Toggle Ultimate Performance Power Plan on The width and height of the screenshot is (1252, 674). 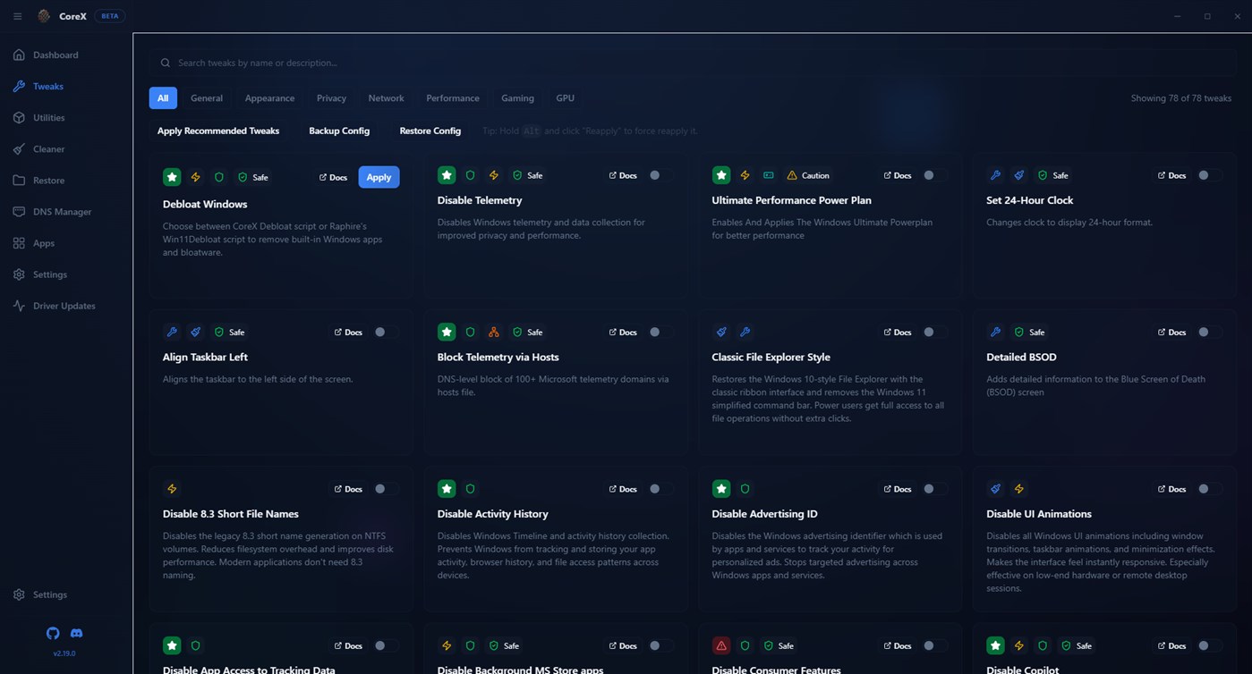(935, 175)
